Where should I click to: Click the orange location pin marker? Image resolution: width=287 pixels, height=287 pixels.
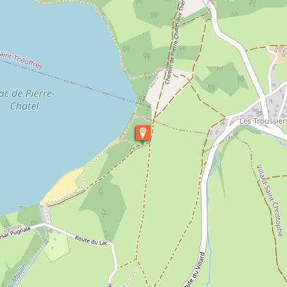click(x=143, y=133)
